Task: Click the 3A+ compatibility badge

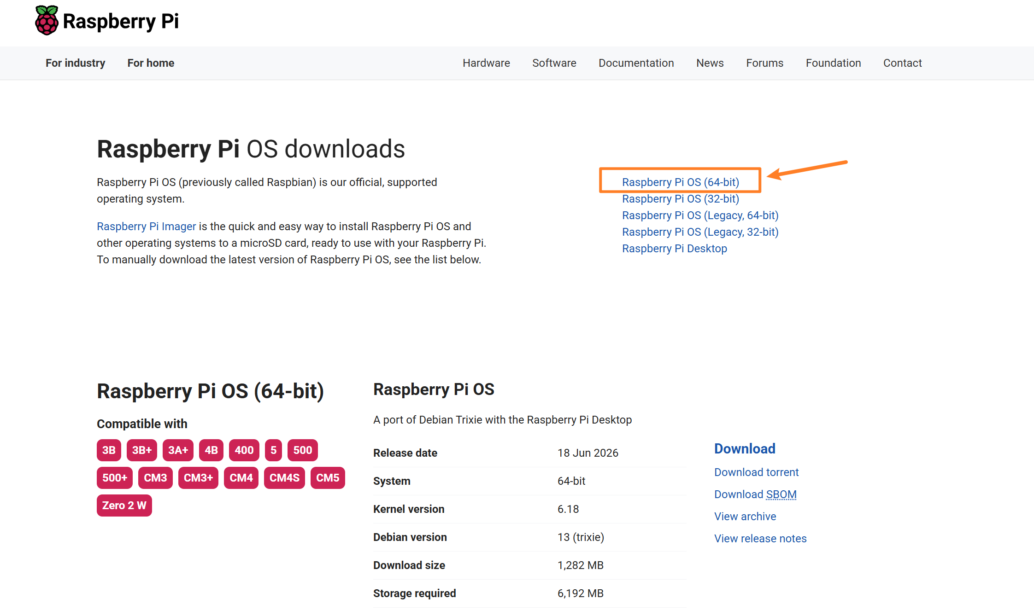Action: [178, 450]
